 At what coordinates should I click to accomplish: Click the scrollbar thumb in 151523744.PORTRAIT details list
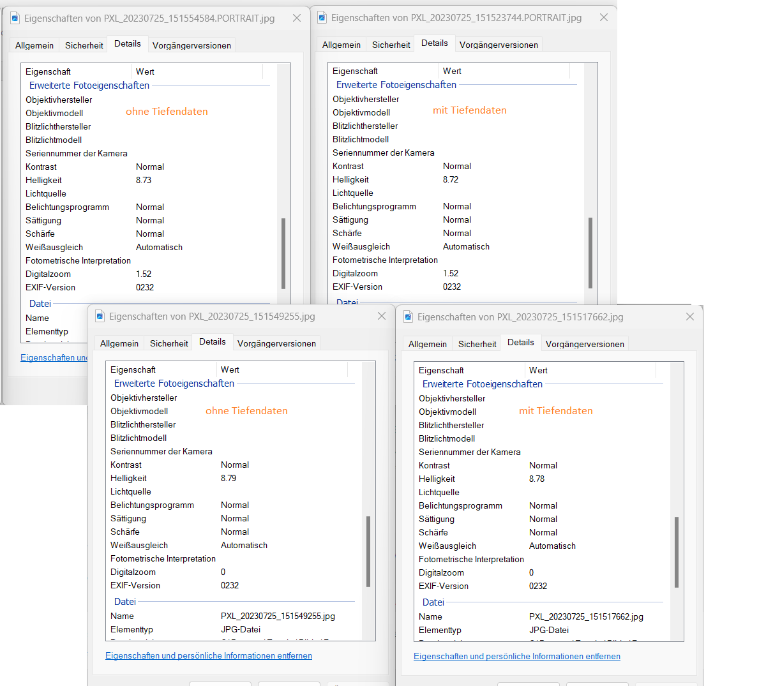pos(590,252)
